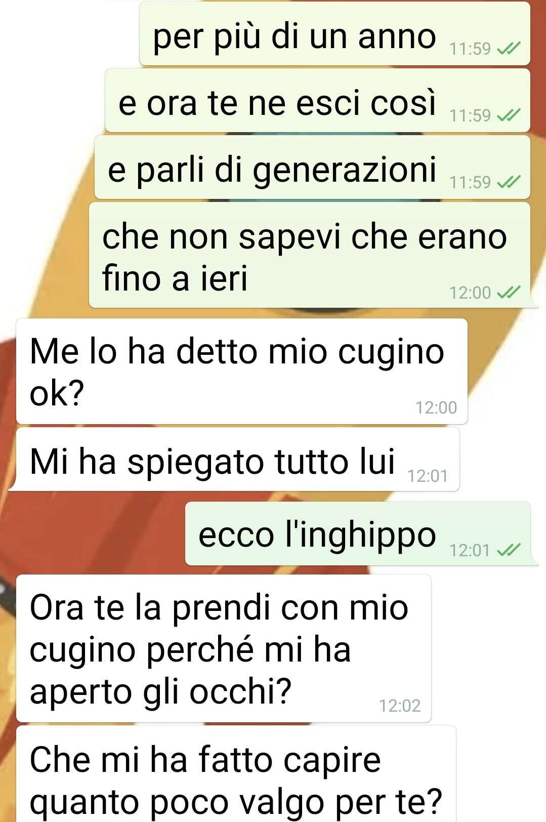Click the chat wallpaper beside the 'ecco l'inghippo' bubble
The height and width of the screenshot is (822, 546).
[x=96, y=533]
